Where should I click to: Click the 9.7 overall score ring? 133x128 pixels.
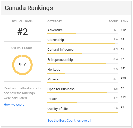tap(22, 65)
